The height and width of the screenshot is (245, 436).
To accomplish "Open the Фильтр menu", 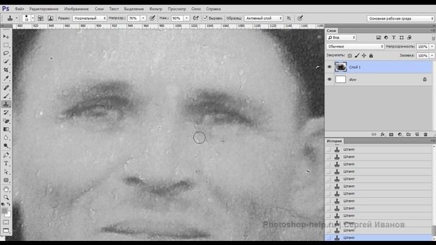I will [x=155, y=9].
